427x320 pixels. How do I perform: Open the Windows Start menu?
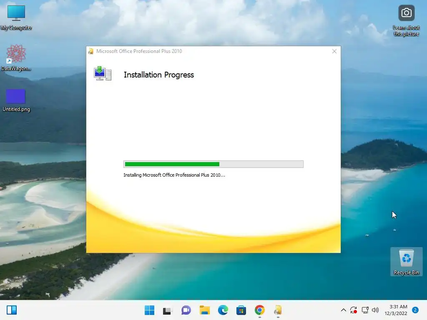click(x=149, y=310)
